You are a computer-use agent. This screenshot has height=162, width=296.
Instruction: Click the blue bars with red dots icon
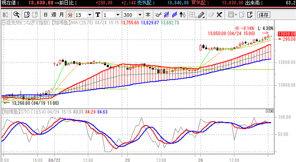pyautogui.click(x=166, y=15)
